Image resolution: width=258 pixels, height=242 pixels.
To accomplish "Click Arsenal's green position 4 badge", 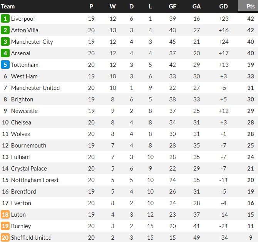I will coord(5,53).
